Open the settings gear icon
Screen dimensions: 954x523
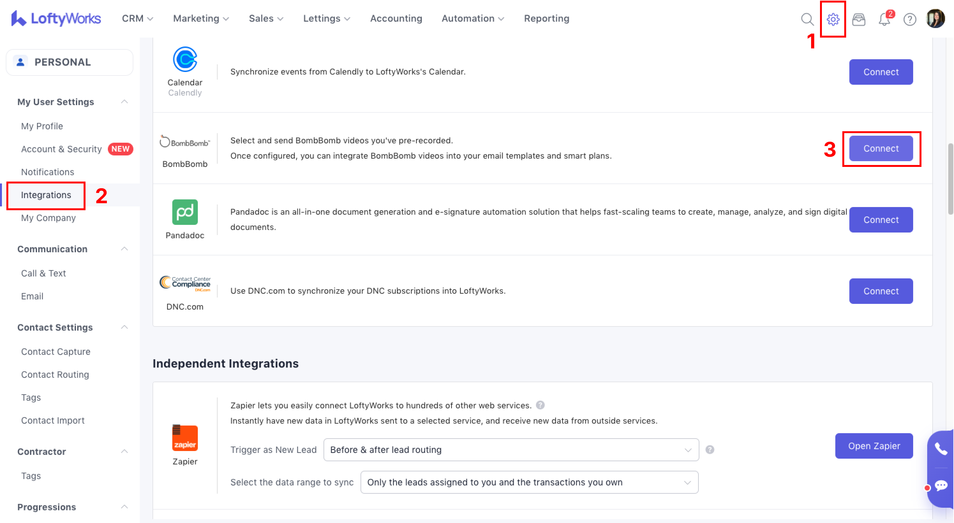832,19
